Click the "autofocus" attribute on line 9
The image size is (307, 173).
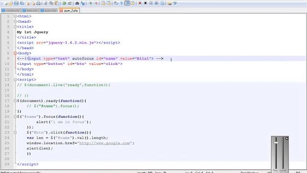pyautogui.click(x=83, y=59)
